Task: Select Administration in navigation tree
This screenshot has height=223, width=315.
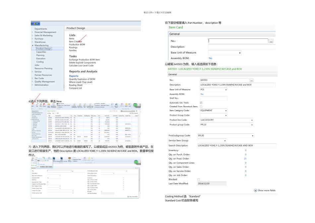Action: (x=41, y=85)
